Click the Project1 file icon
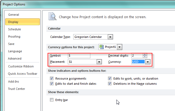Screen dimensions: 175x111 [102, 47]
